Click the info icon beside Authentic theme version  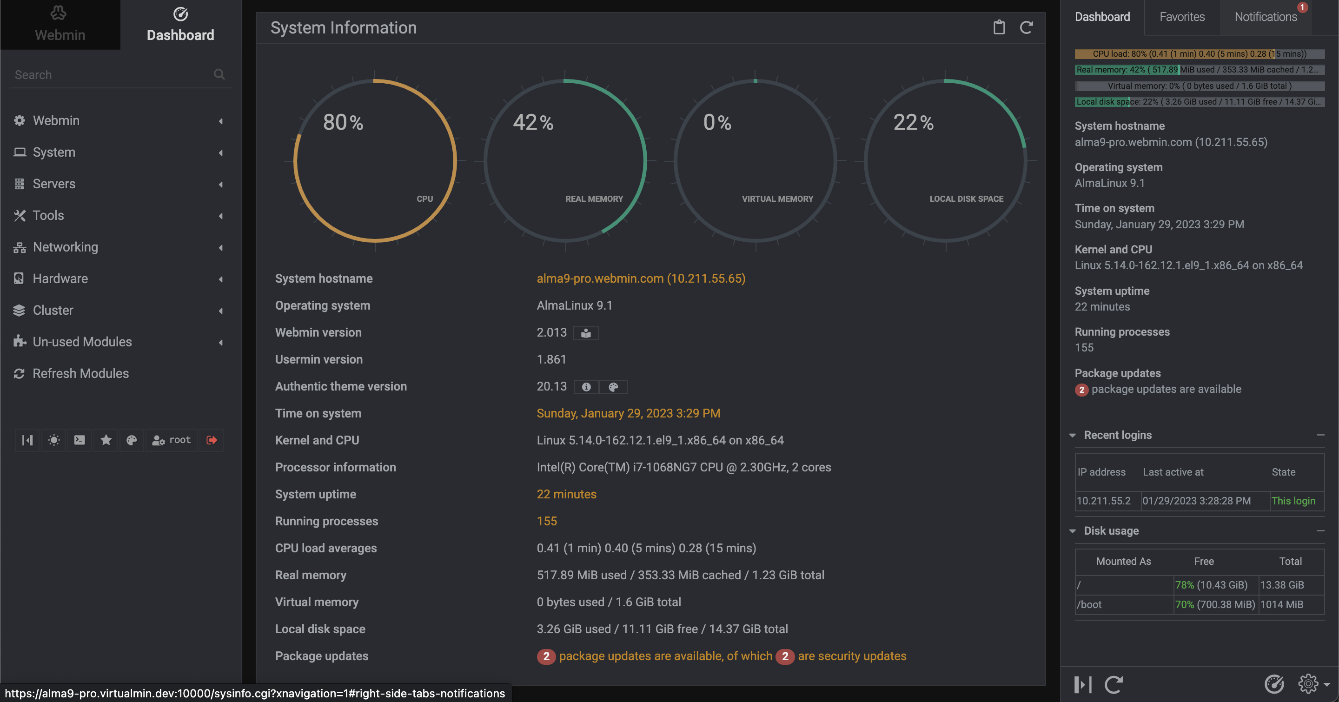coord(586,387)
